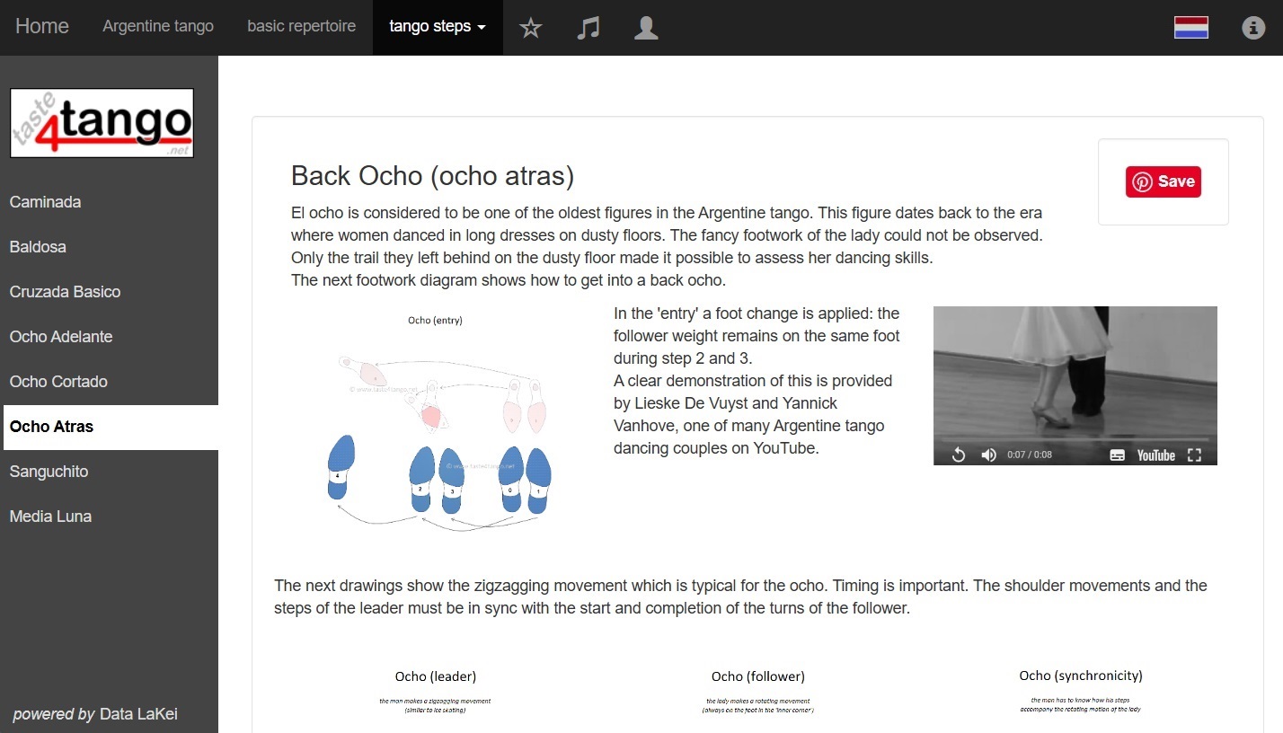Click the taste4tango logo
1283x733 pixels.
[x=102, y=123]
